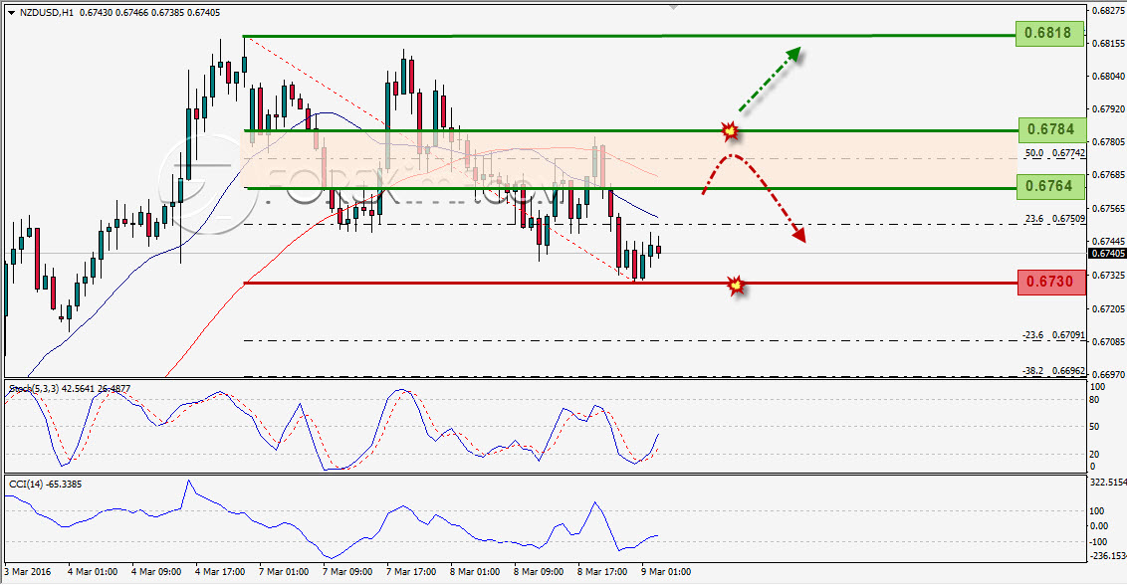
Task: Click the NZDUSD chart dropdown triangle
Action: coord(12,13)
